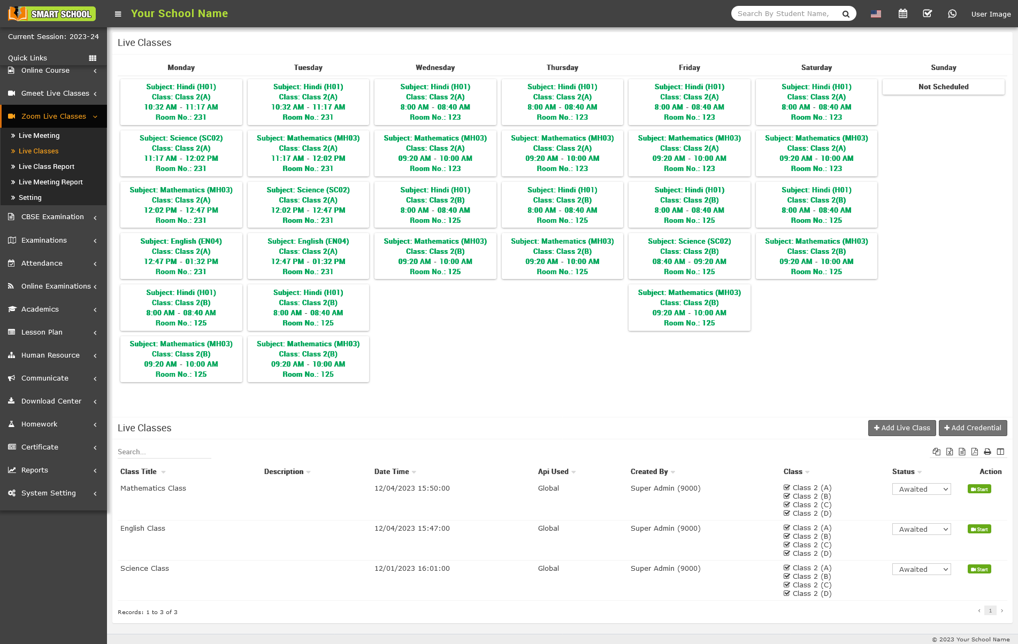Click the WhatsApp icon in the top bar
This screenshot has height=644, width=1018.
coord(952,14)
